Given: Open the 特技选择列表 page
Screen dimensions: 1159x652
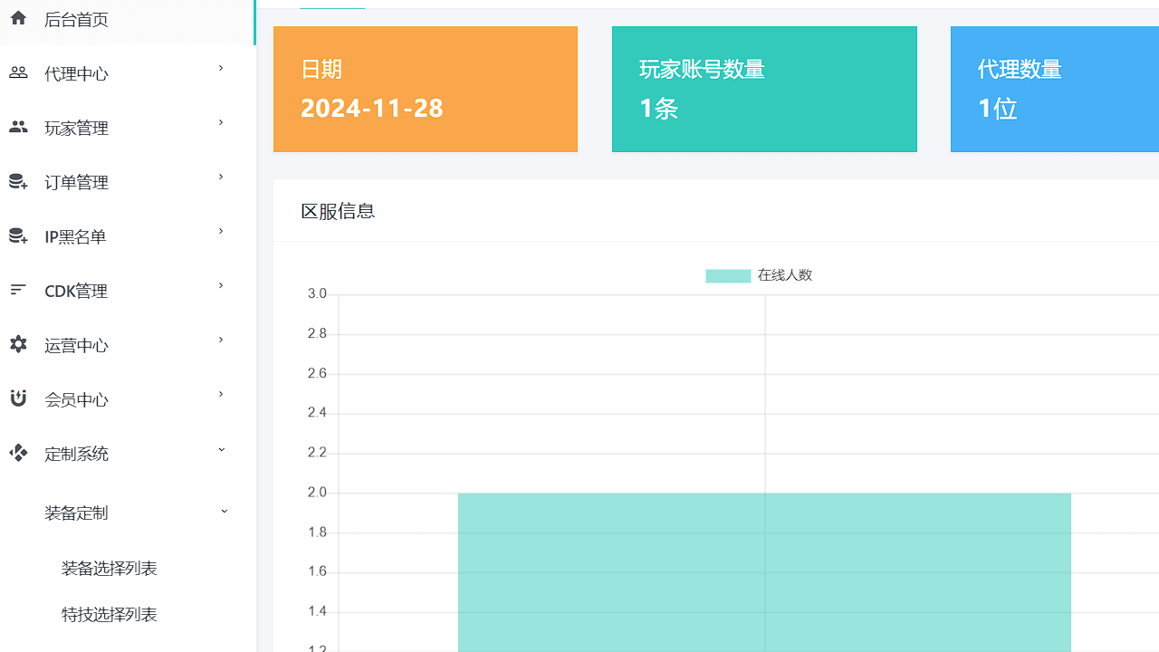Looking at the screenshot, I should [x=109, y=614].
